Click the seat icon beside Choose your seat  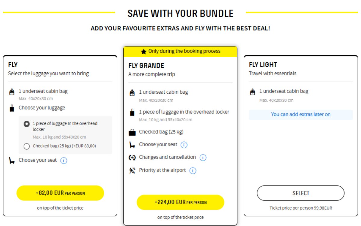131,144
